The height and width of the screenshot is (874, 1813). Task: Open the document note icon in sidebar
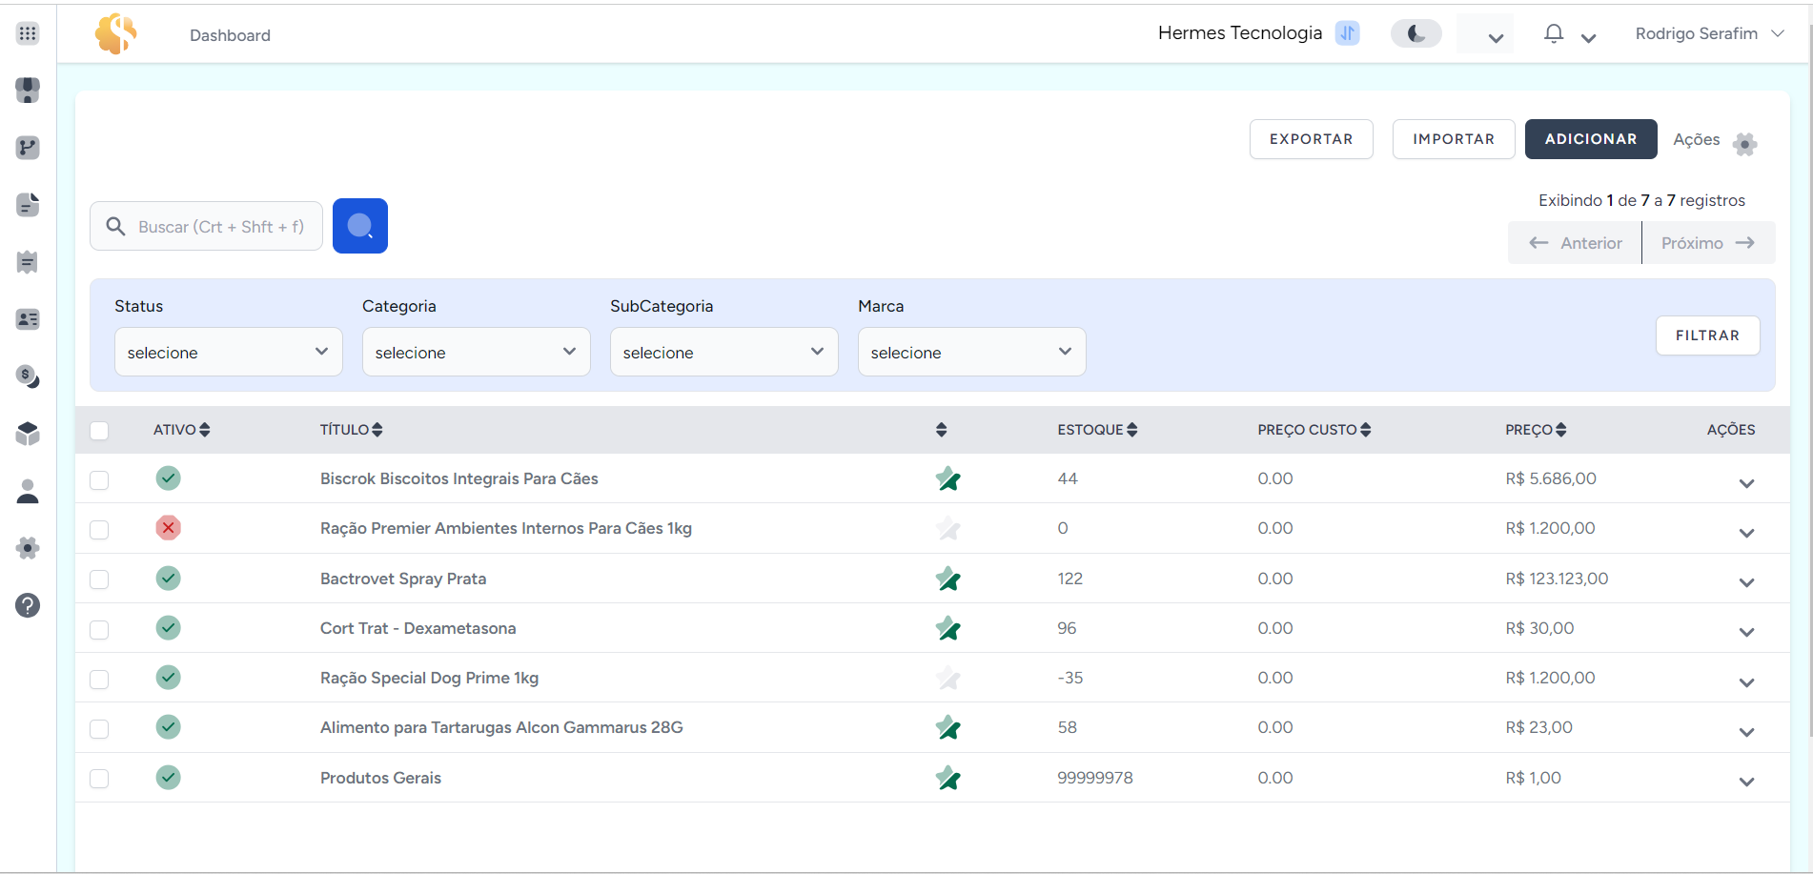click(x=28, y=205)
